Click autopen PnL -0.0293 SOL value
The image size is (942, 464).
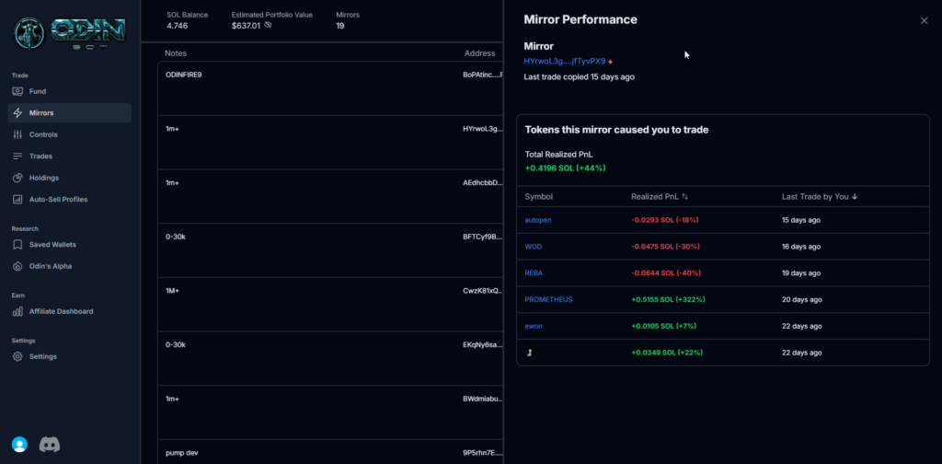[665, 220]
